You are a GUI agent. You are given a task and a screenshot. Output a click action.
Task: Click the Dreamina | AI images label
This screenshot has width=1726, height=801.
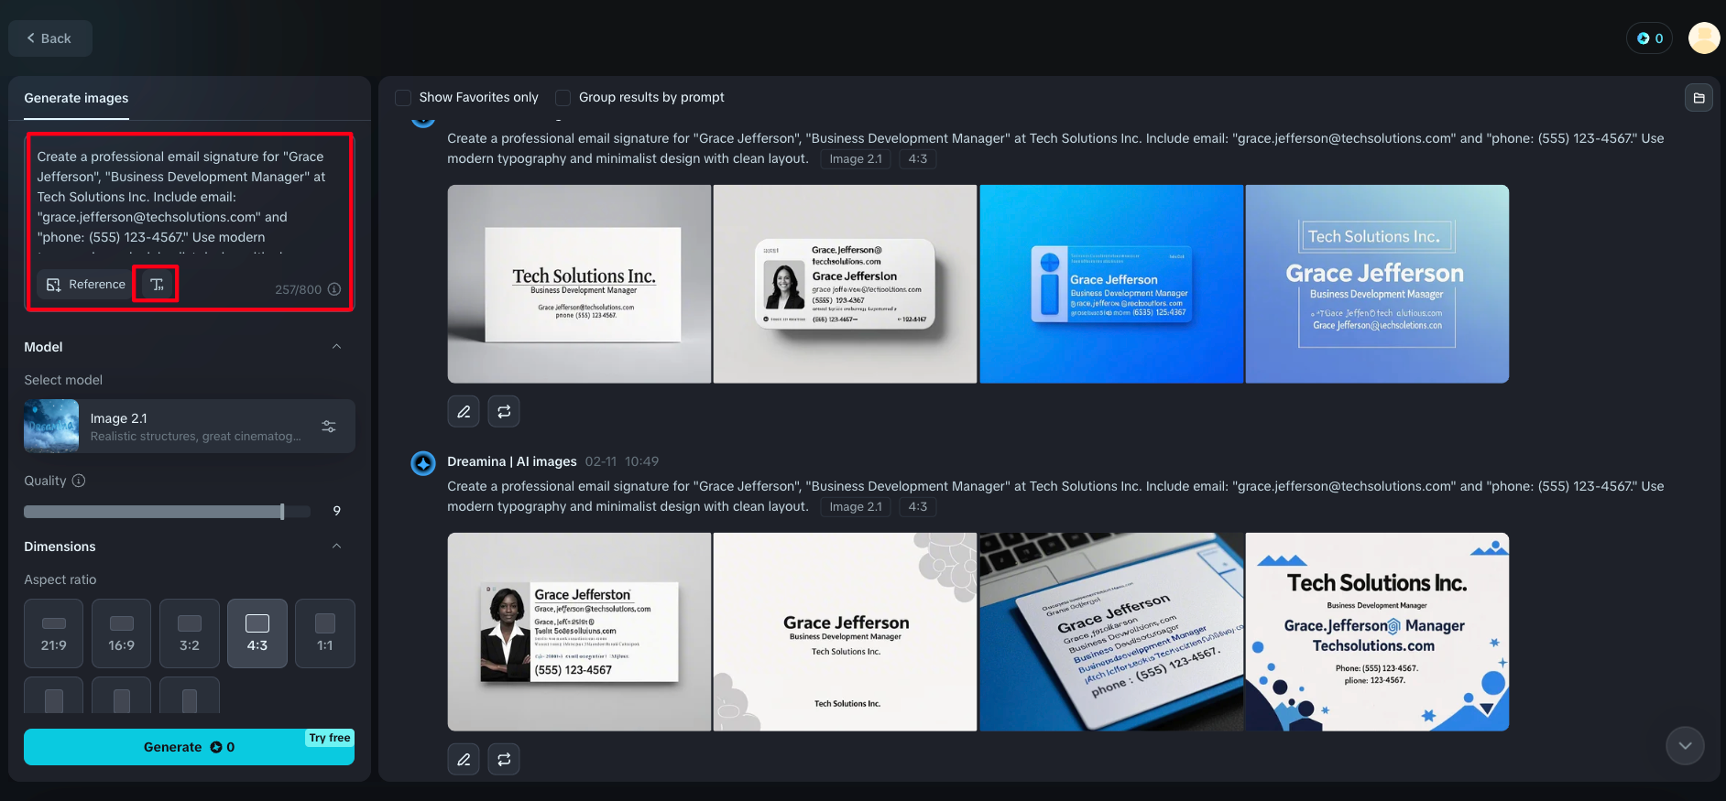tap(512, 461)
